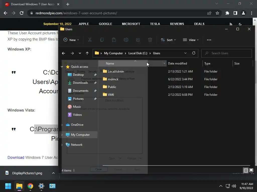The image size is (257, 192).
Task: Click the Rename icon in Explorer toolbar
Action: pyautogui.click(x=126, y=40)
